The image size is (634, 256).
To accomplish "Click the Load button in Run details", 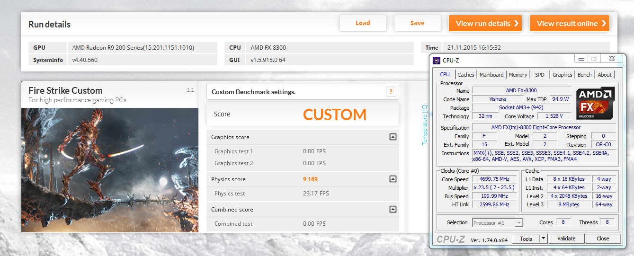I will click(363, 23).
